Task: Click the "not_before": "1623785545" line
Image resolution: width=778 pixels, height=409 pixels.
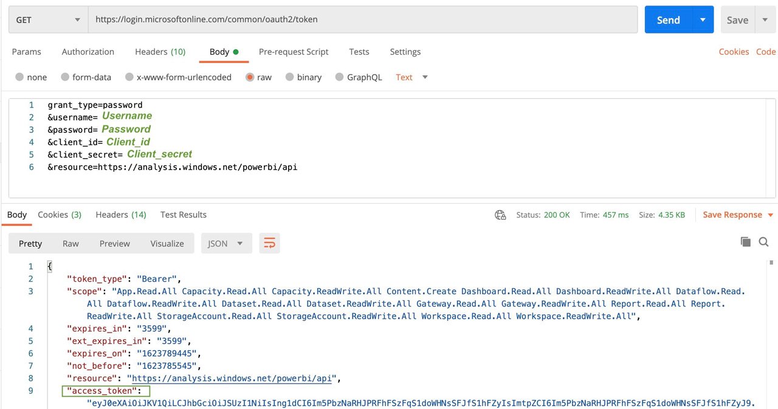Action: [x=134, y=366]
